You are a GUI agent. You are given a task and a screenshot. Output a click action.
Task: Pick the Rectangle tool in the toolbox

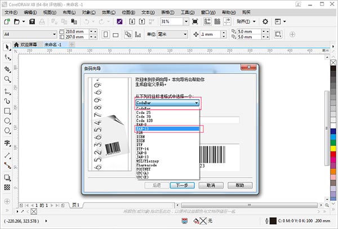(x=7, y=111)
